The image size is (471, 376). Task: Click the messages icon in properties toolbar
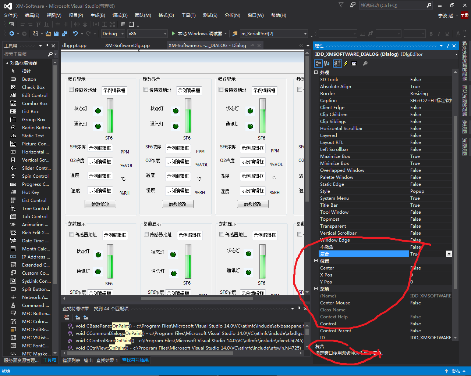click(354, 64)
